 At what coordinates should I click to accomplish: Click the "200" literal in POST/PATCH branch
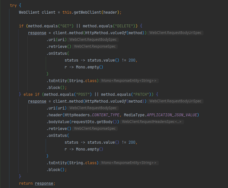pos(132,142)
